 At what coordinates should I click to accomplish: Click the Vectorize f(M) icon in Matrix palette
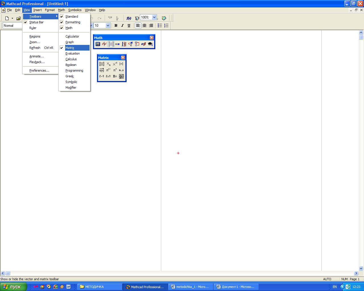point(102,70)
